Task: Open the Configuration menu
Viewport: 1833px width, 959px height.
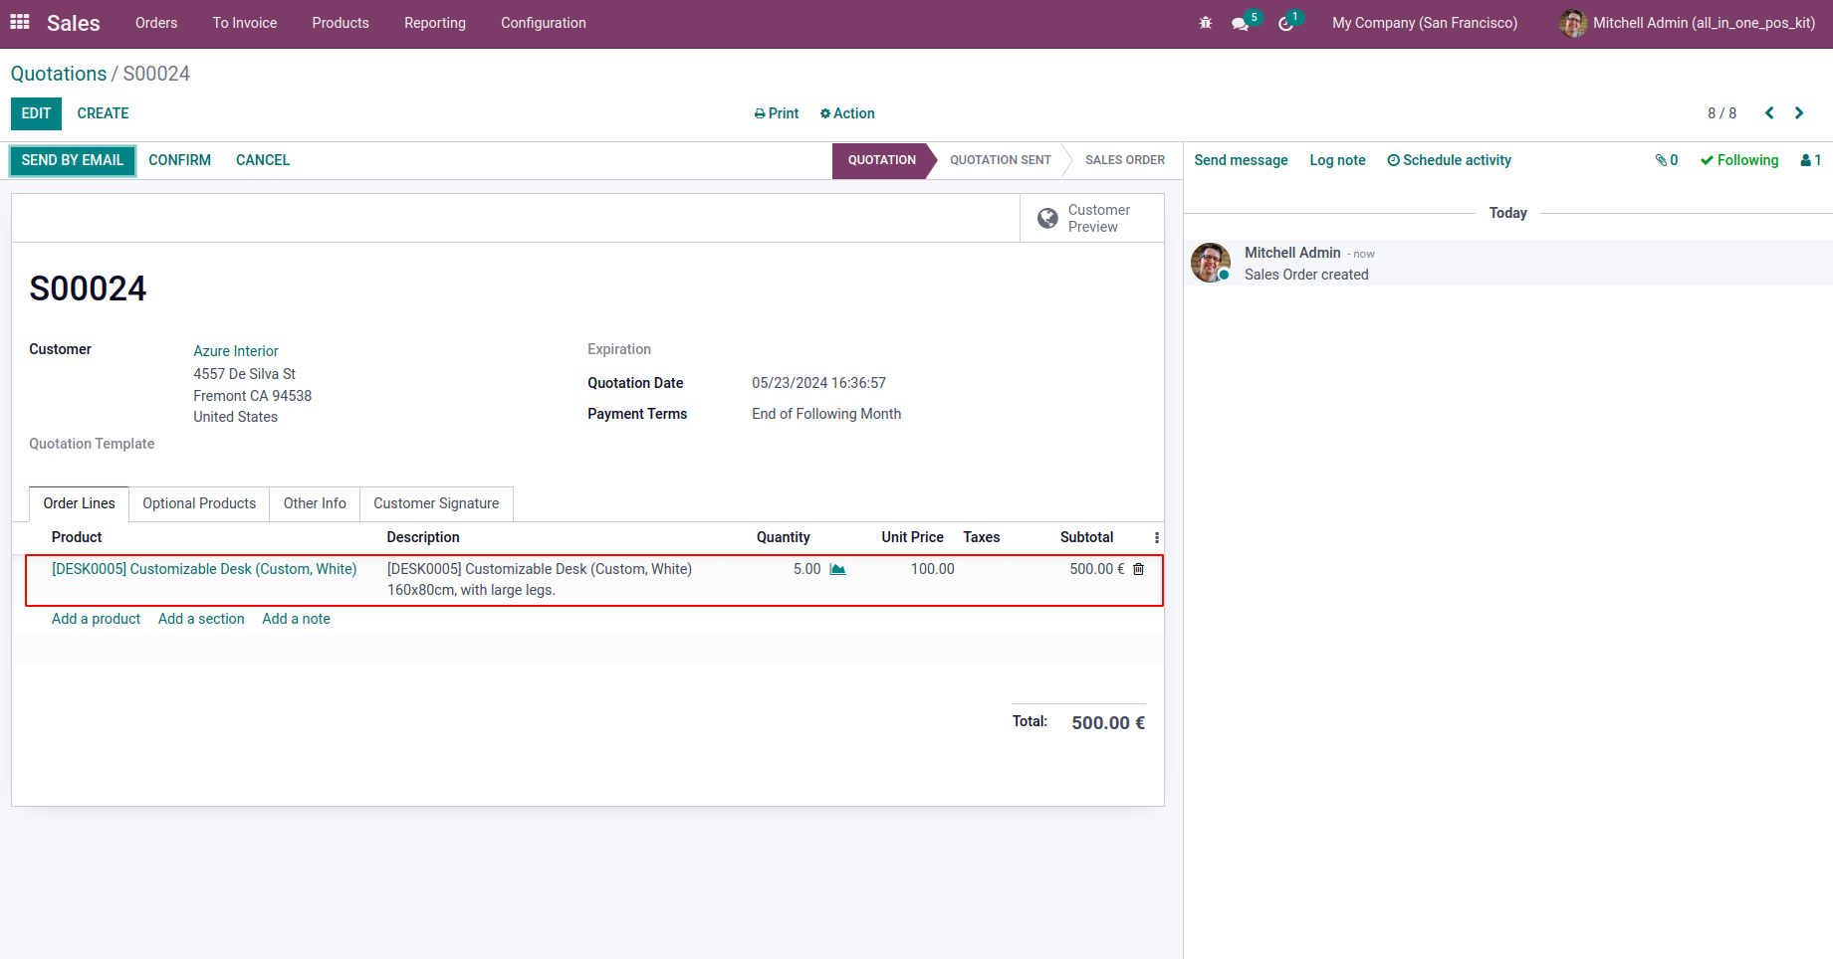Action: point(544,23)
